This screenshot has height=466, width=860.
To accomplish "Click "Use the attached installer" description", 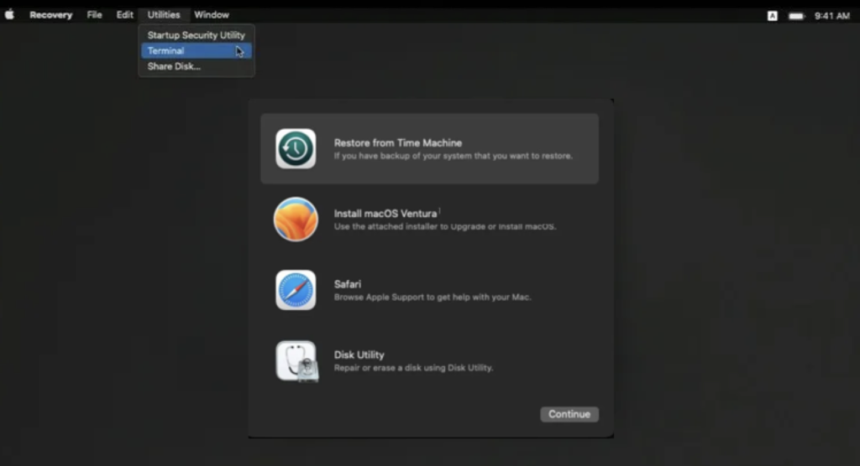I will click(445, 226).
